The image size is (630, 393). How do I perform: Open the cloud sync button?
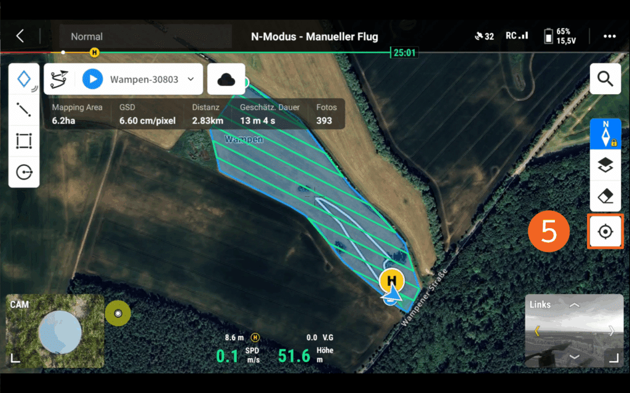pyautogui.click(x=226, y=79)
